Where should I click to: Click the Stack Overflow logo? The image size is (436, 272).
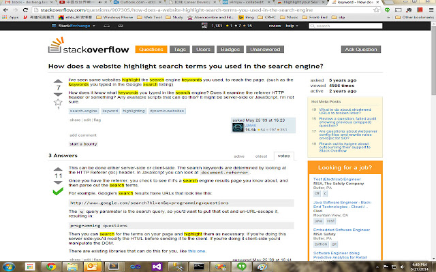pyautogui.click(x=89, y=46)
